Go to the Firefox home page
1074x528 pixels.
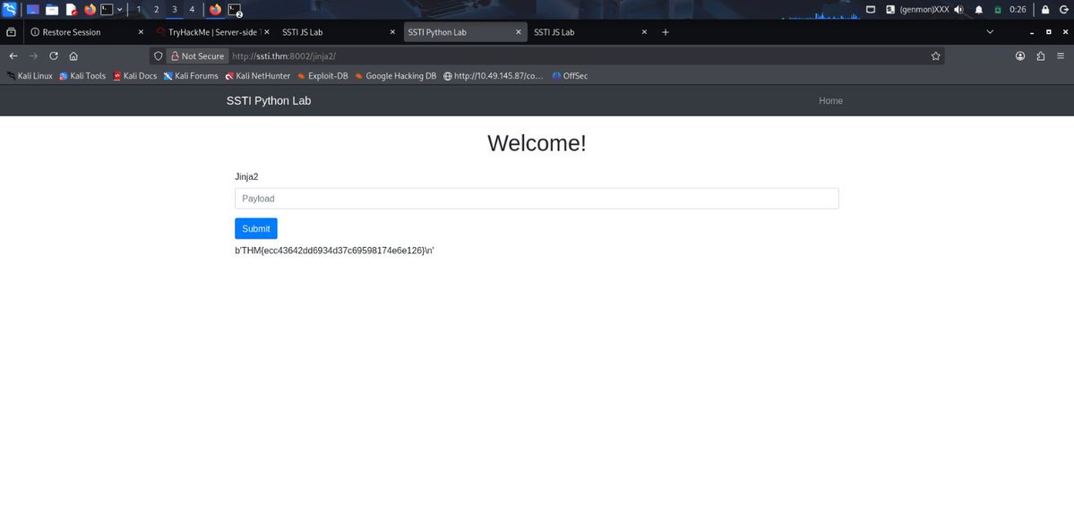pos(73,56)
